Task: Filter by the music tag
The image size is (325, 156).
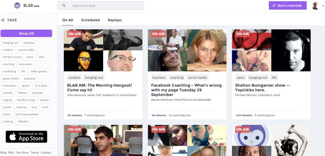Action: [6, 114]
